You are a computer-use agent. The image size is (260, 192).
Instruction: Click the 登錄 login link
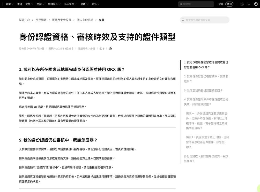221,4
